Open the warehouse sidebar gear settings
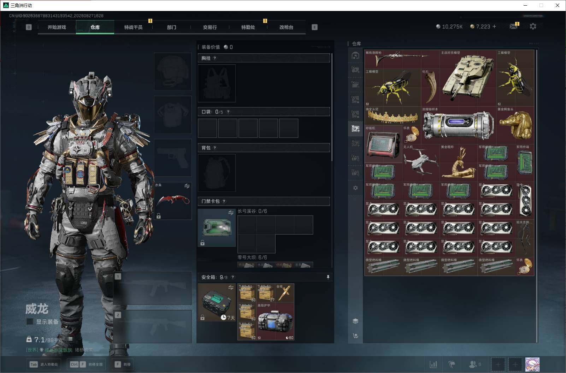This screenshot has height=373, width=566. click(355, 188)
